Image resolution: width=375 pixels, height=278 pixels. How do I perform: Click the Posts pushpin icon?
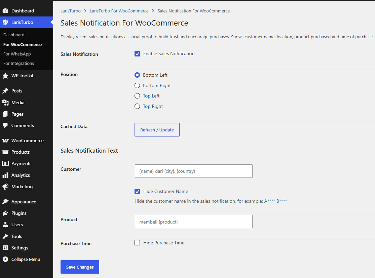[5, 91]
